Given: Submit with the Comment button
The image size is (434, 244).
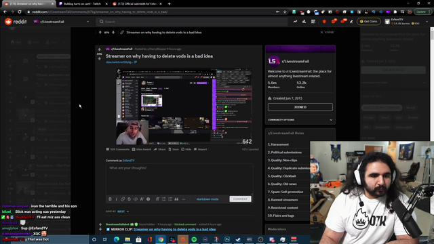Looking at the screenshot, I should click(x=240, y=199).
